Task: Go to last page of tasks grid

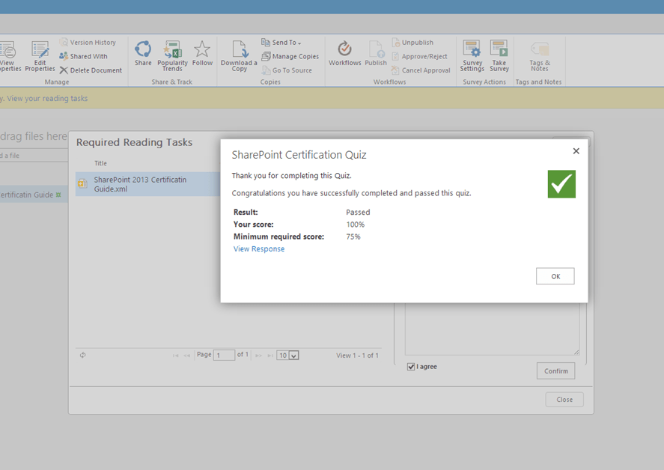Action: click(x=270, y=355)
